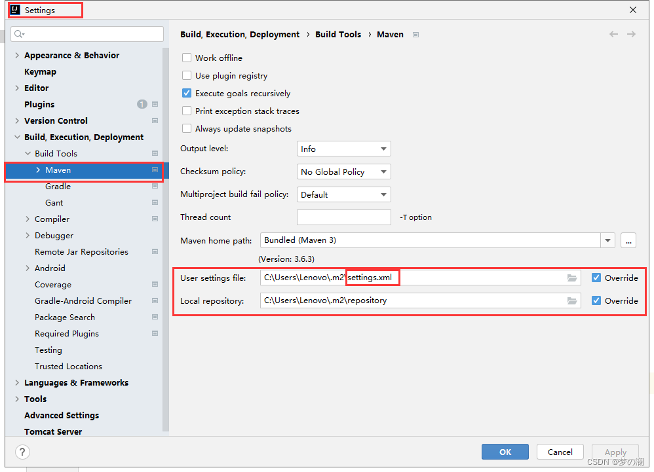The image size is (654, 472).
Task: Click the User settings file path field
Action: coord(421,278)
